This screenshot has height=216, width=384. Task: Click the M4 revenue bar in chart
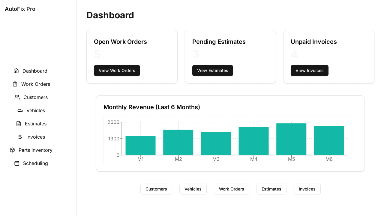point(254,141)
